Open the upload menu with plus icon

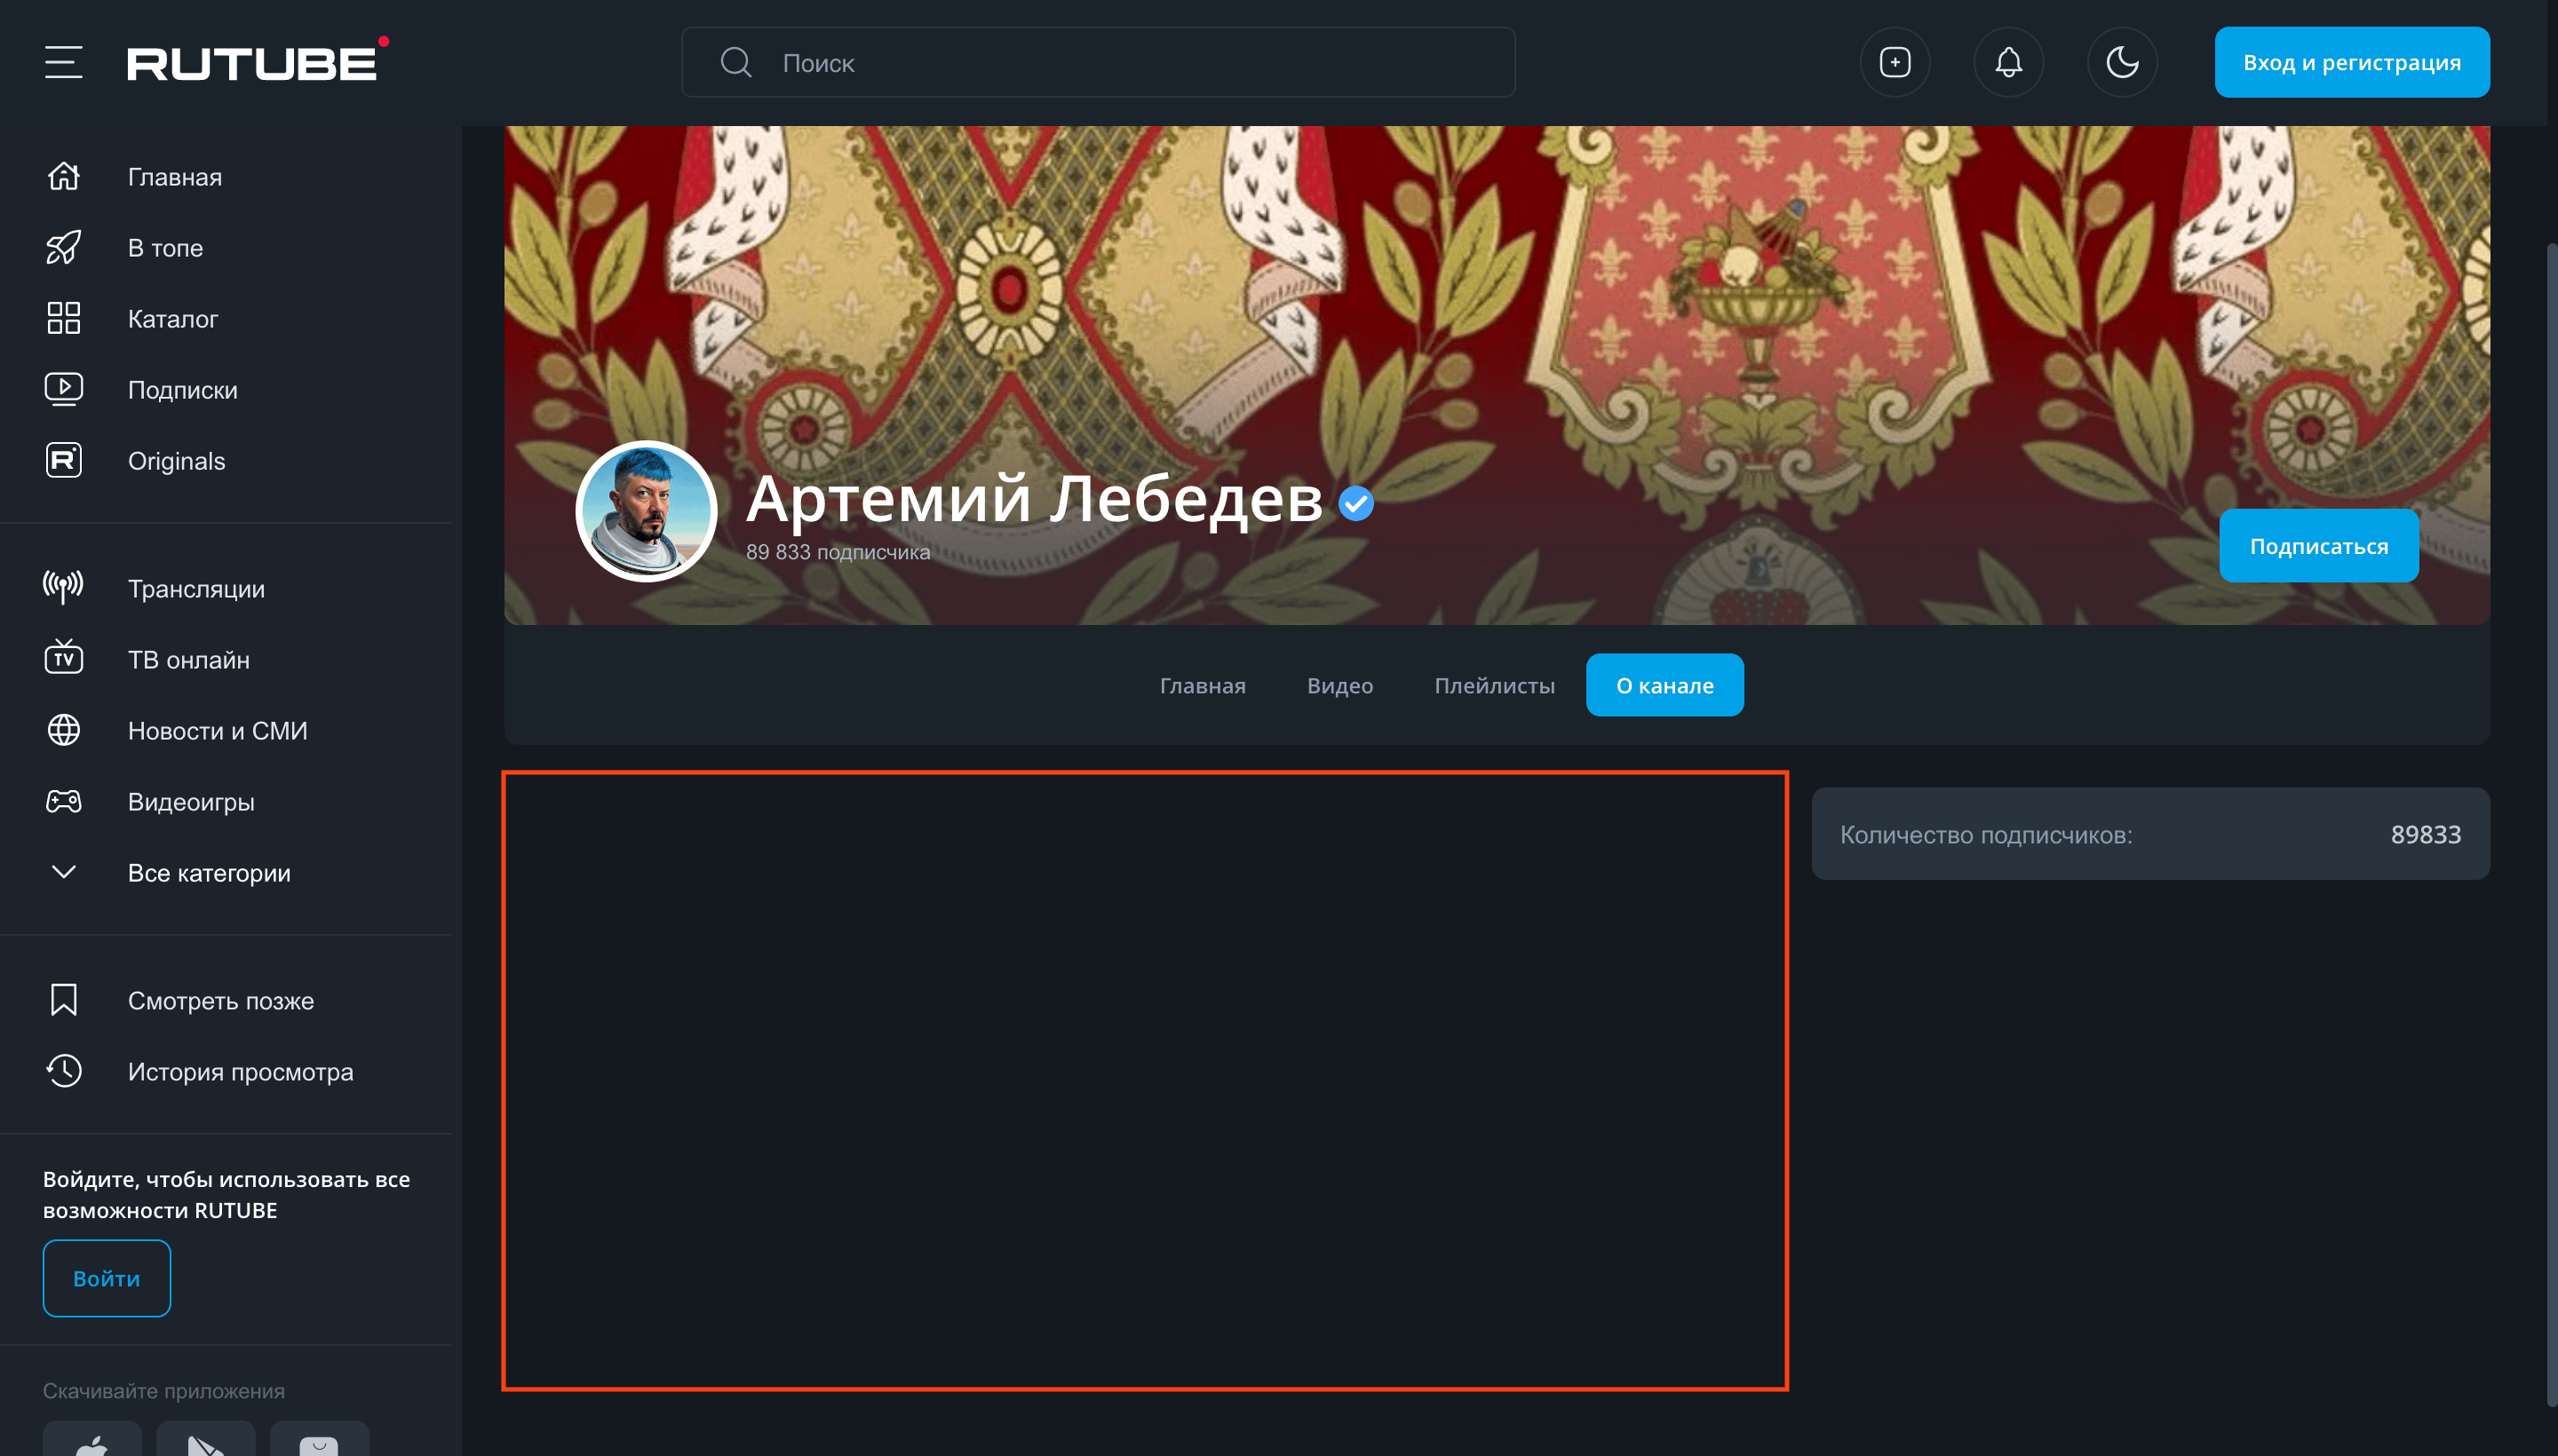pyautogui.click(x=1895, y=61)
